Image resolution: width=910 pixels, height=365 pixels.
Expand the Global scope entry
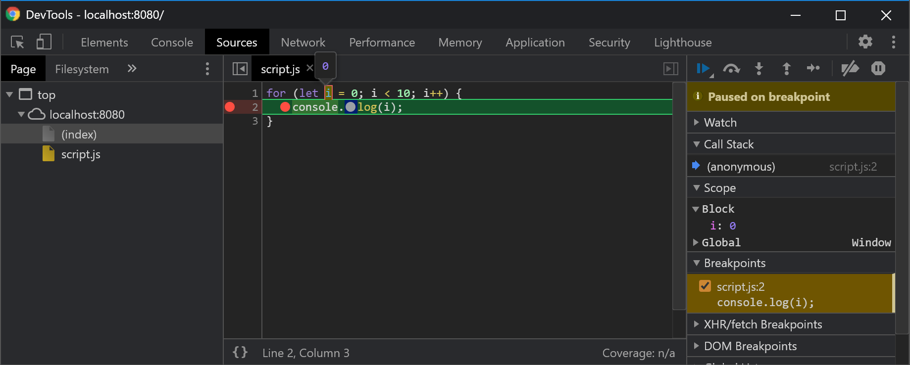(x=721, y=242)
